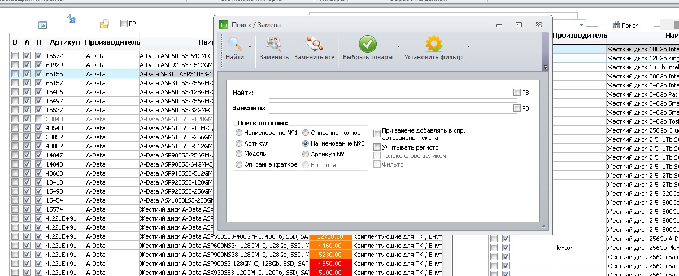Toggle the PB checkbox beside the Заменить field

coord(517,108)
